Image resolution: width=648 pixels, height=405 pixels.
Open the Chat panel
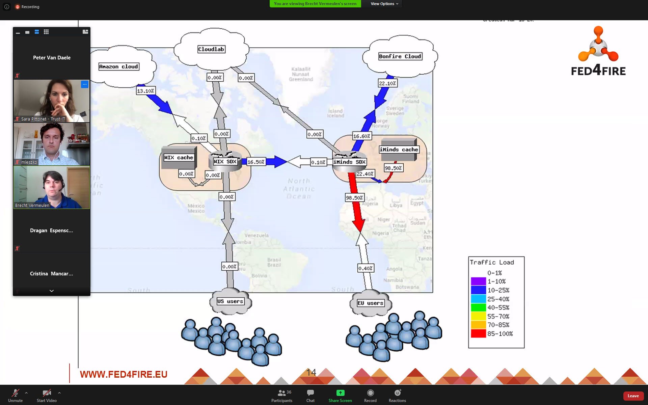point(310,395)
